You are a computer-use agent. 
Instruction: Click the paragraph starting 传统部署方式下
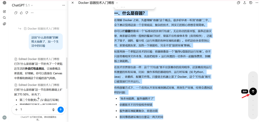click(163, 90)
